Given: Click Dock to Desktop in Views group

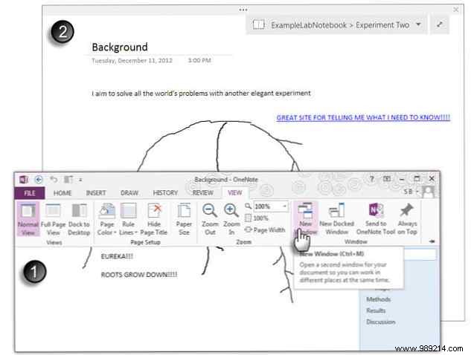Looking at the screenshot, I should pos(79,219).
